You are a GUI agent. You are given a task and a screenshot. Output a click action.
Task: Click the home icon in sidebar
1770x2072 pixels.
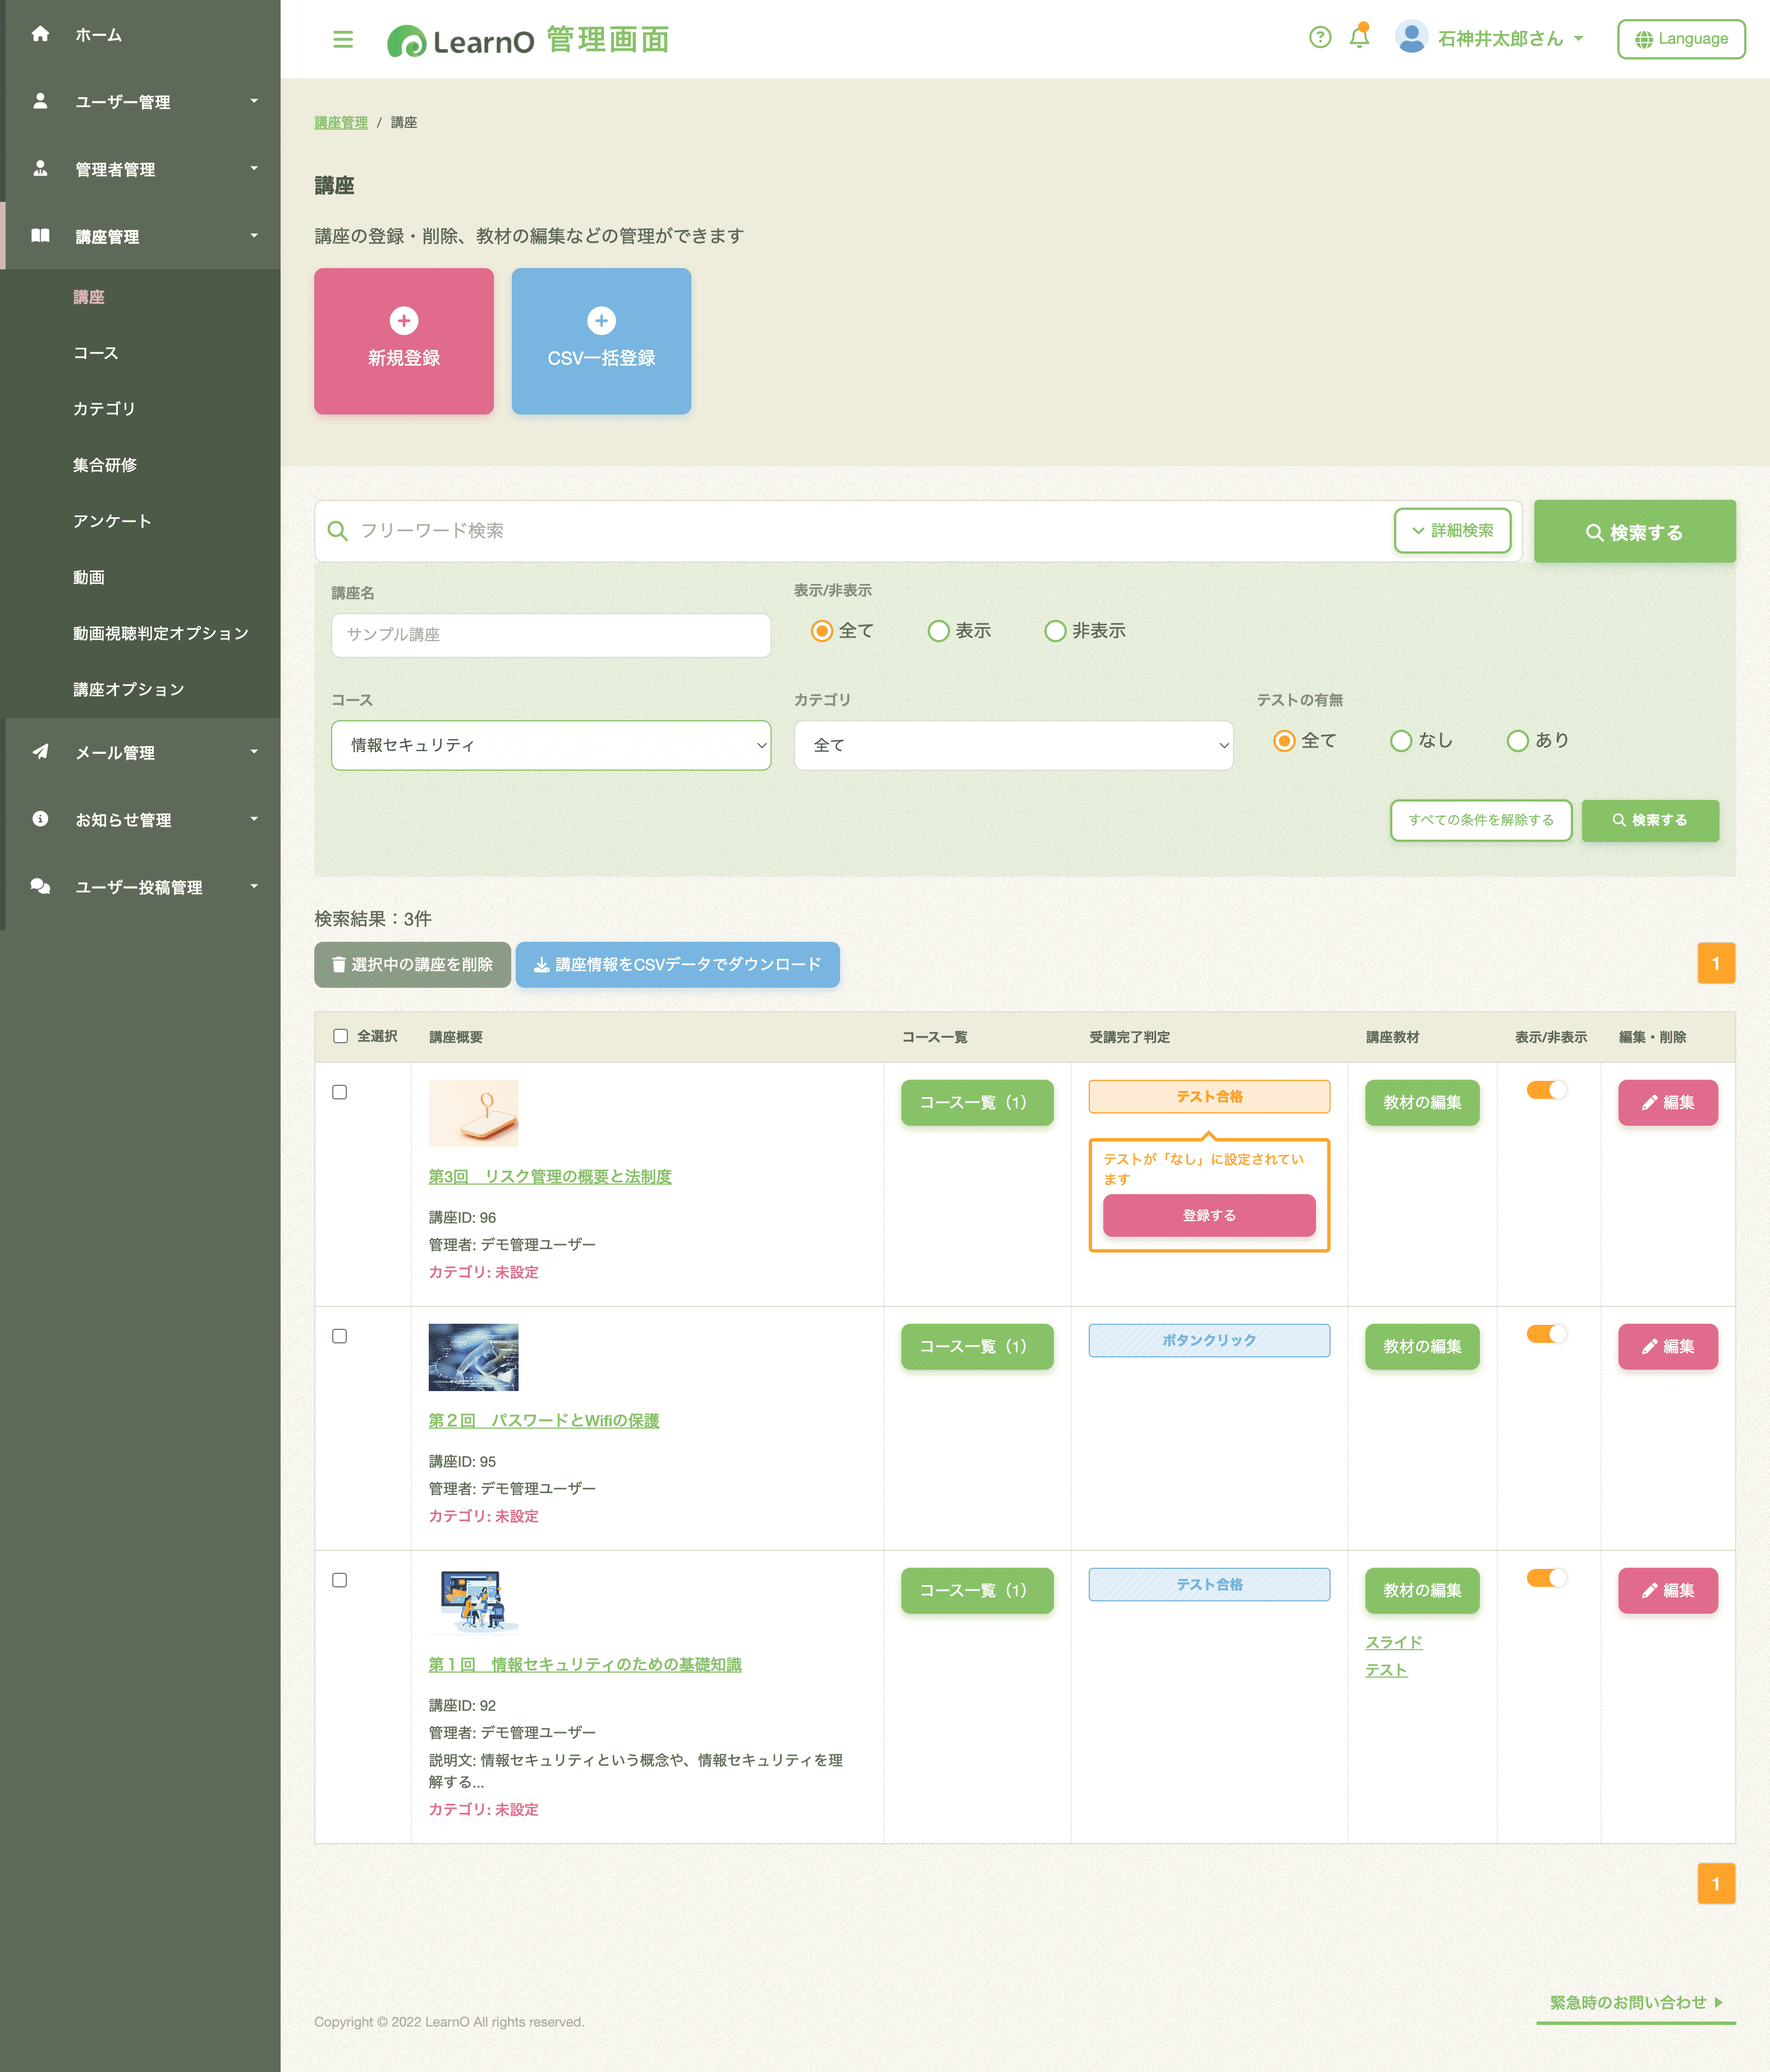(x=40, y=35)
